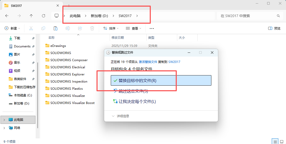The height and width of the screenshot is (144, 286).
Task: Click the Copy icon in toolbar
Action: click(x=43, y=28)
